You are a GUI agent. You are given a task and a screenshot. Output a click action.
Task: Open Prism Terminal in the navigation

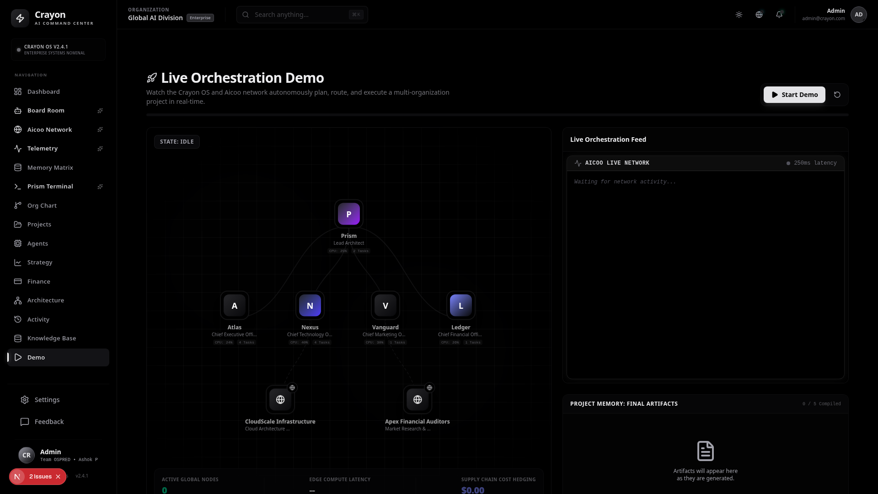59,187
